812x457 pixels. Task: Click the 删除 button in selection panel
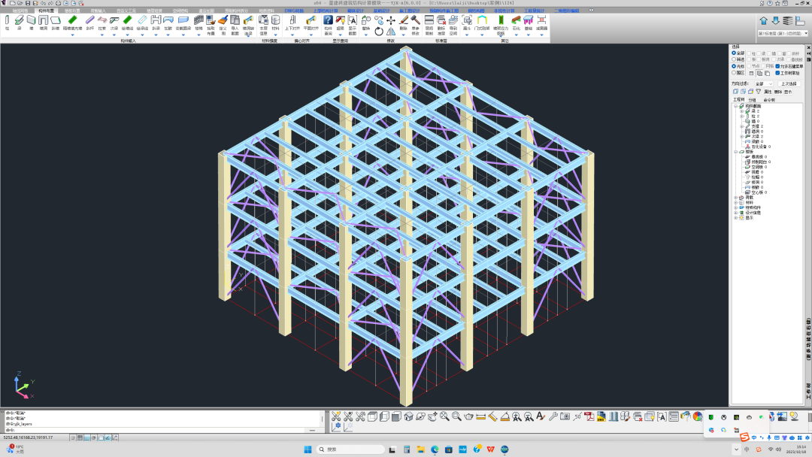778,92
